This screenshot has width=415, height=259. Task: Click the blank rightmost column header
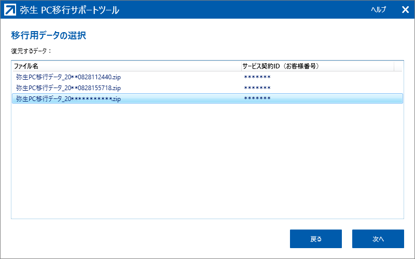pyautogui.click(x=398, y=66)
